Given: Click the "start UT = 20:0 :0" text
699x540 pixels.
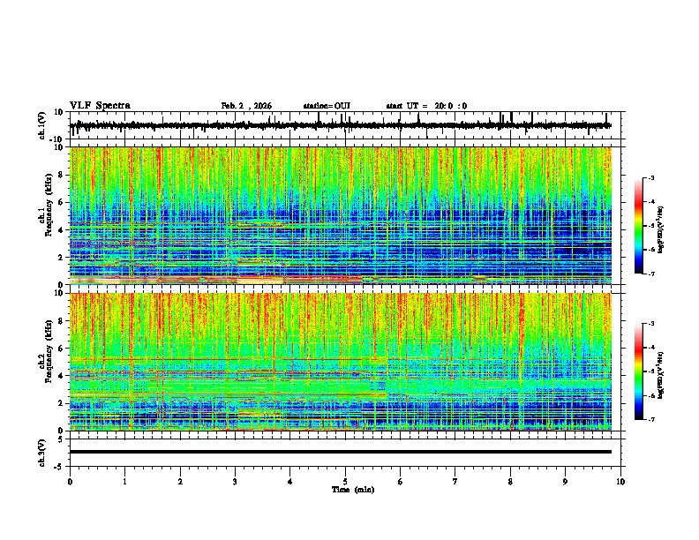Looking at the screenshot, I should click(426, 106).
